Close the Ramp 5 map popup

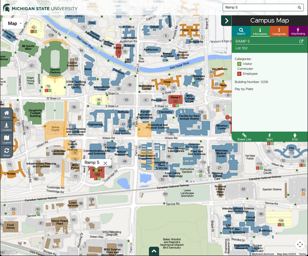105,163
